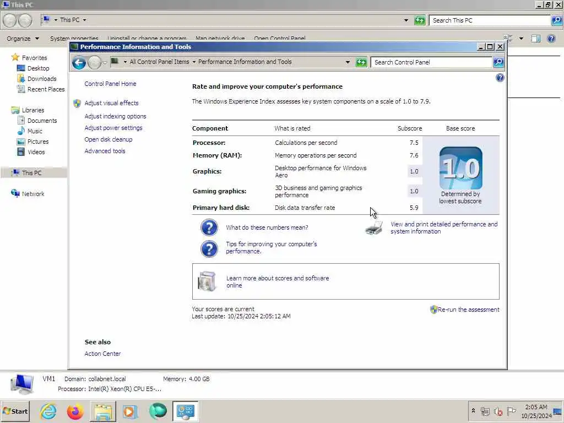Click the 1.0 base score badge
Image resolution: width=564 pixels, height=423 pixels.
[x=460, y=168]
